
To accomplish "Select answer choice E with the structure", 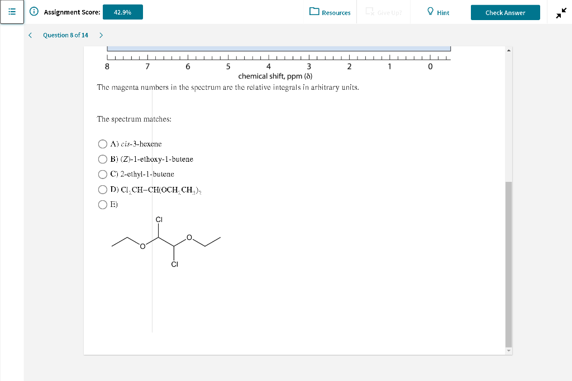I will 103,204.
